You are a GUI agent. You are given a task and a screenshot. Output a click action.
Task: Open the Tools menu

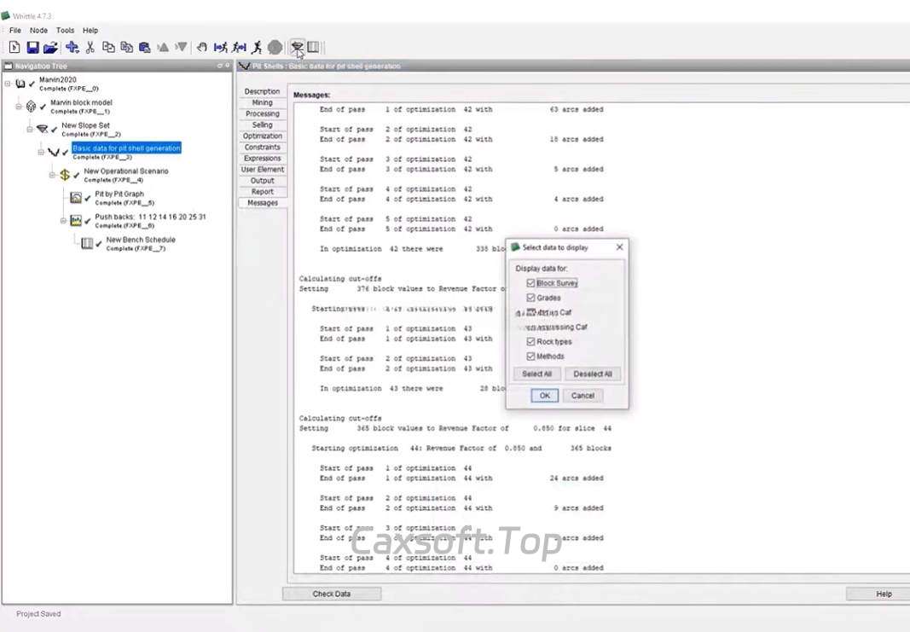65,30
